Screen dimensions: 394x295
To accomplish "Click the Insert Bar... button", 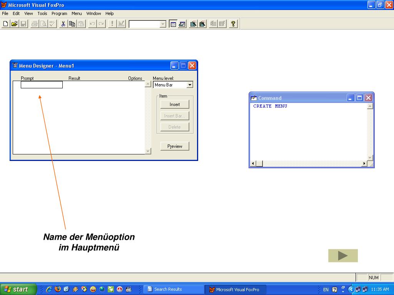I will 175,116.
